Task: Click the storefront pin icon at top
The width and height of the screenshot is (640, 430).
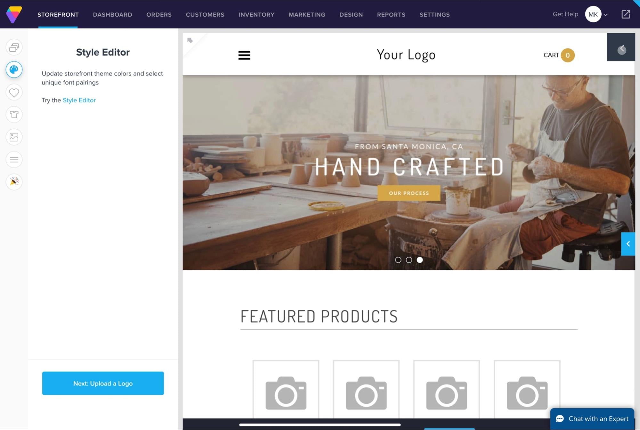Action: click(190, 40)
